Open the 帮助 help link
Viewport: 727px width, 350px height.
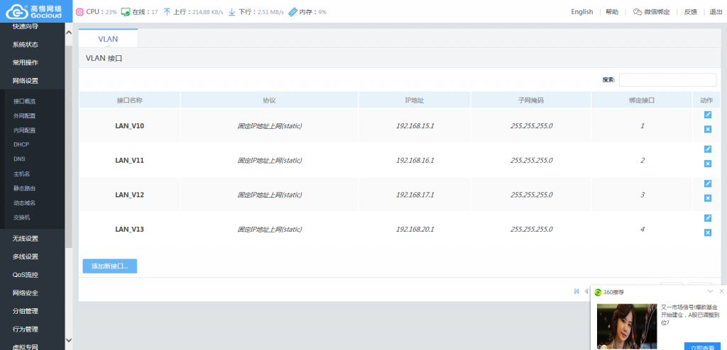[x=612, y=12]
